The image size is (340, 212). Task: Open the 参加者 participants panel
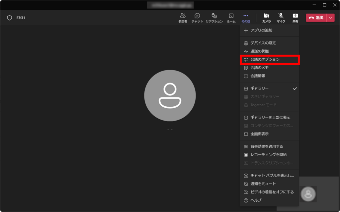tap(183, 18)
